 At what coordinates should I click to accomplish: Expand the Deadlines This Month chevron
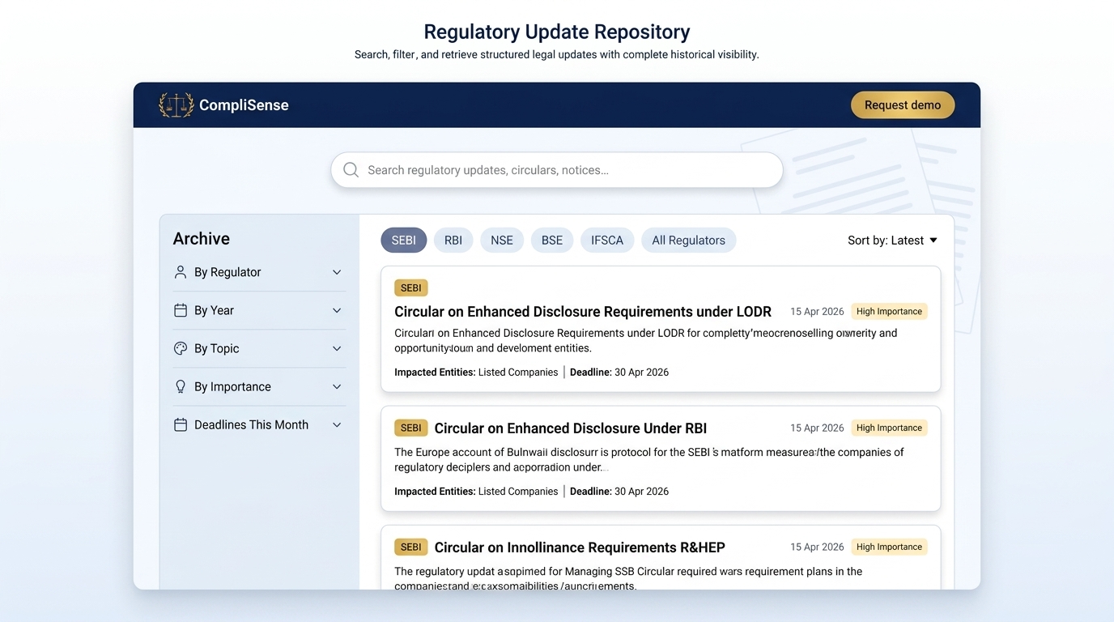coord(337,424)
